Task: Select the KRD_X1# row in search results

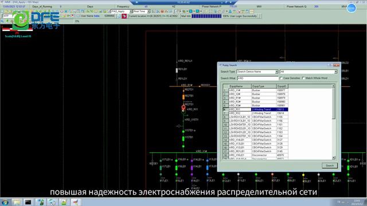Action: point(255,90)
